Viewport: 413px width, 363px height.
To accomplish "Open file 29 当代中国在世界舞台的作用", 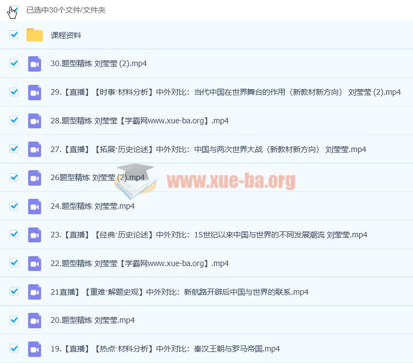I will tap(225, 92).
